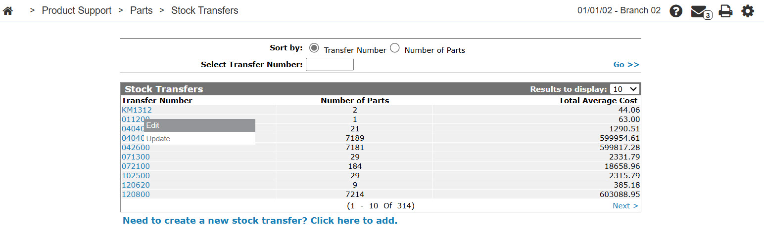
Task: Choose Edit in the context menu
Action: pos(199,125)
